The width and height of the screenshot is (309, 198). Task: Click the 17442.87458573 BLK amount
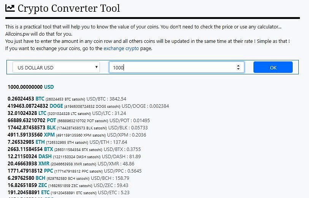26,127
